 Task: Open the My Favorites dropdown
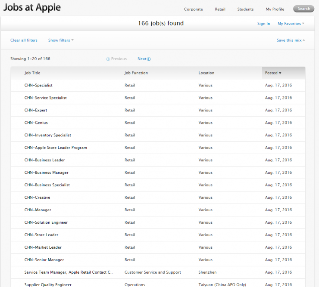[291, 24]
